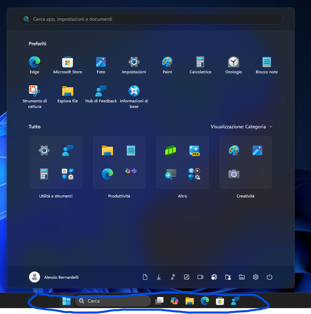
Task: Expand the Copilot and Teams tile in Produttività
Action: tap(131, 171)
